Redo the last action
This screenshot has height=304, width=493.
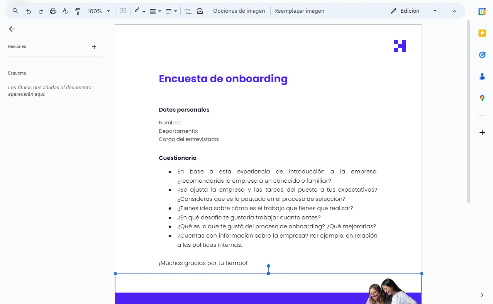point(41,11)
